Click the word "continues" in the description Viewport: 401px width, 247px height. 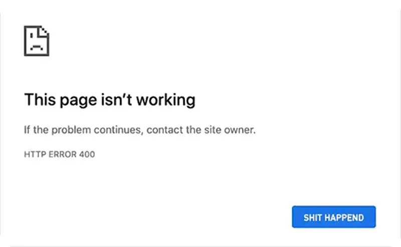tap(116, 130)
